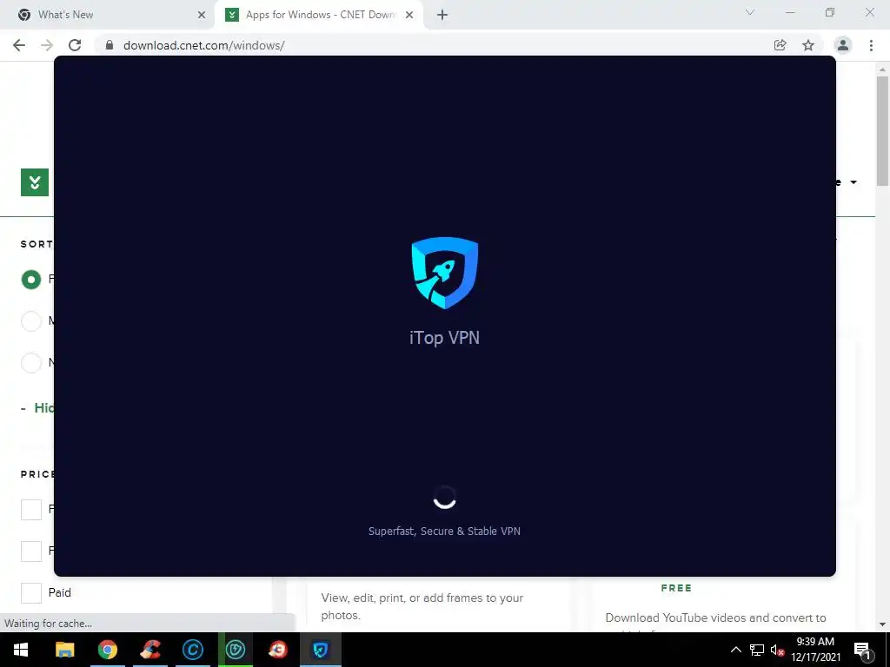Viewport: 890px width, 667px height.
Task: Click the CNET Download green logo
Action: (35, 182)
